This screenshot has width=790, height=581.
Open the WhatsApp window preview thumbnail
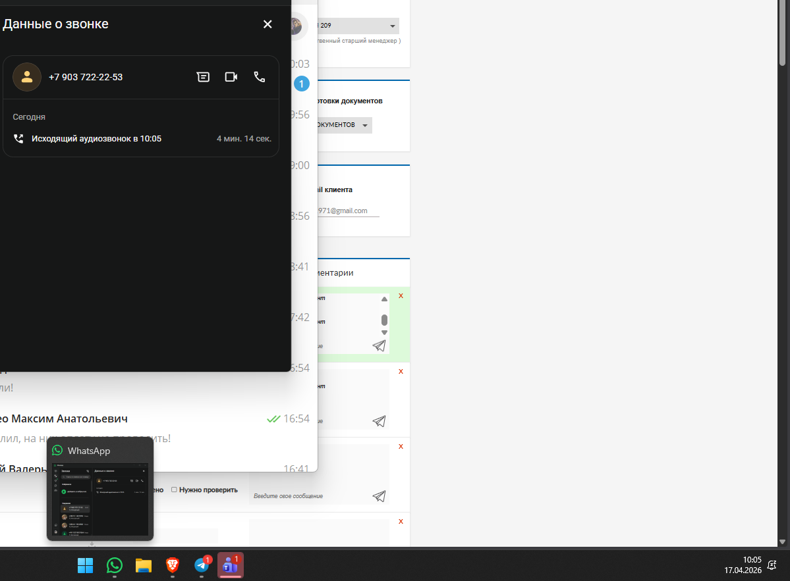(x=99, y=499)
